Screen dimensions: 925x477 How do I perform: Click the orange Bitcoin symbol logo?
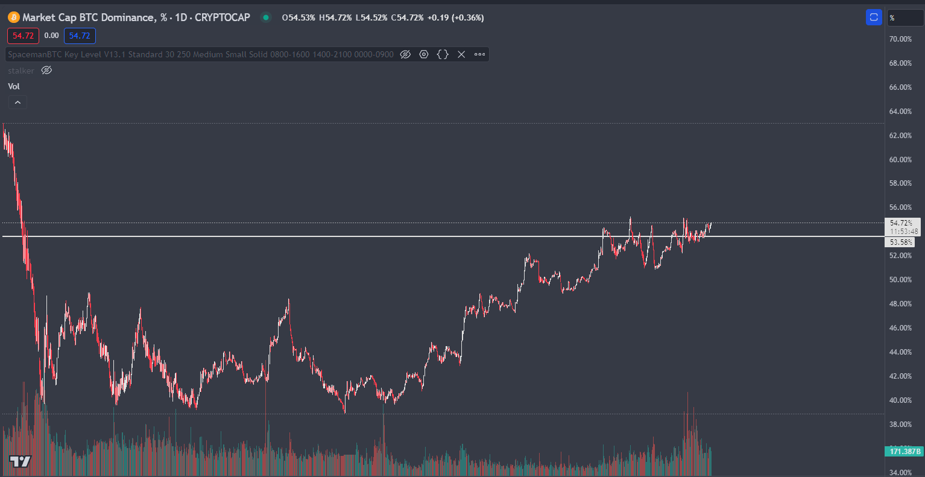[14, 17]
